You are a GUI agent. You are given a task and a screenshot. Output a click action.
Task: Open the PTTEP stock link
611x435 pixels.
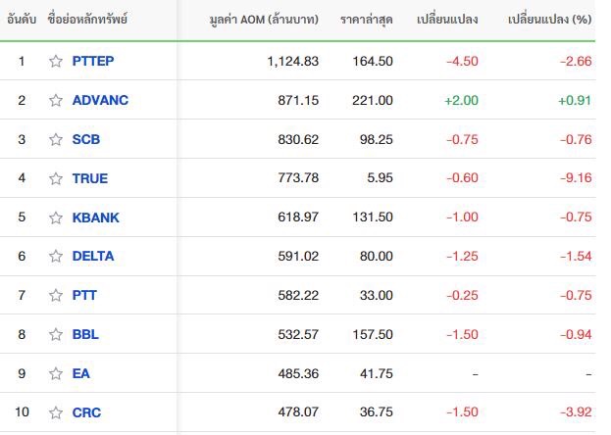point(93,61)
